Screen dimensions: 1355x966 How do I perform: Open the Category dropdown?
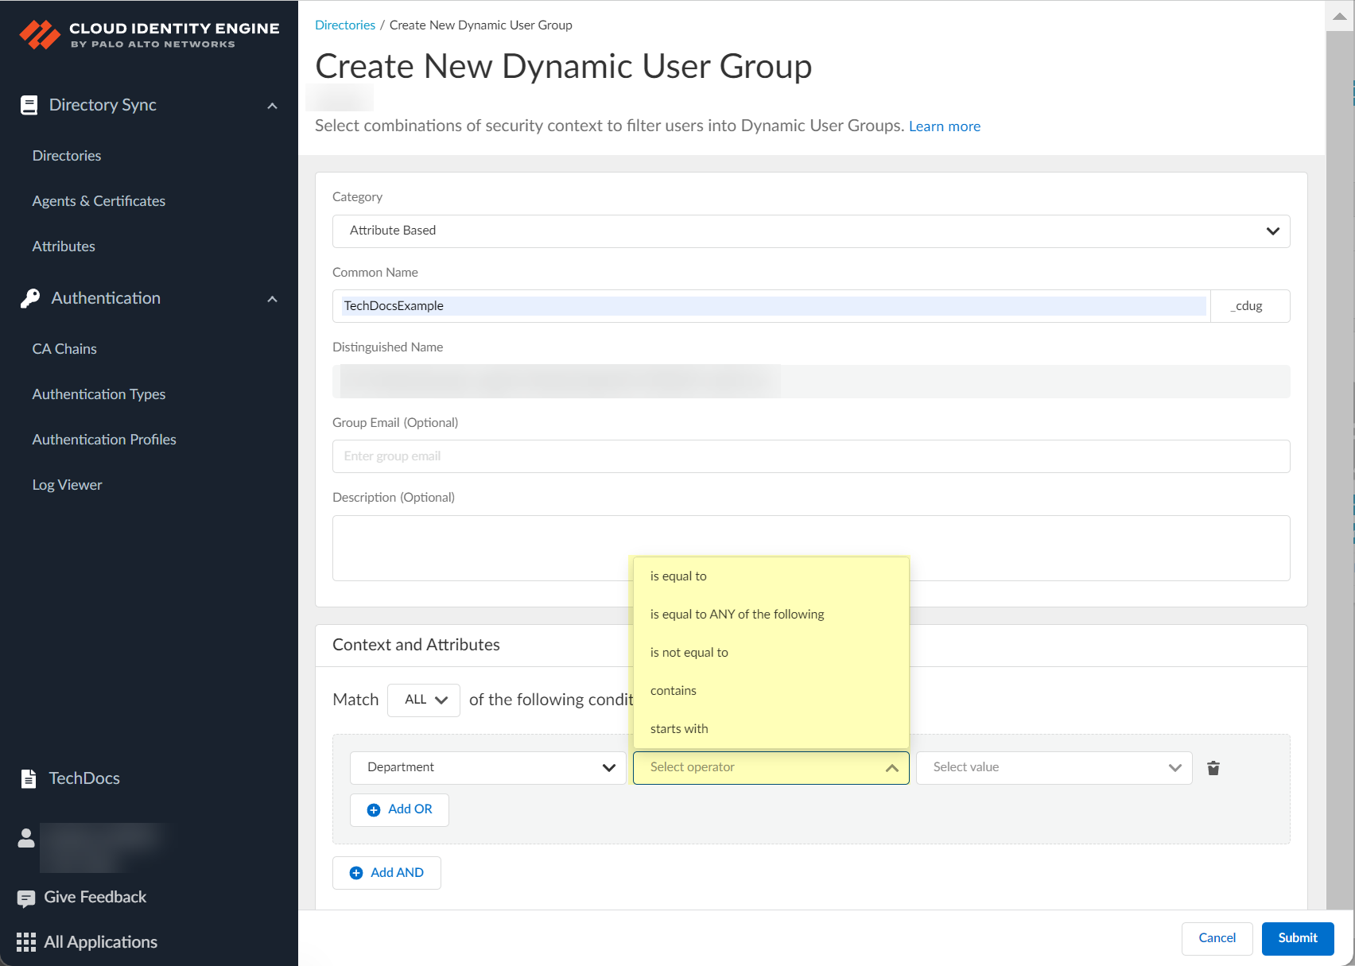[810, 231]
